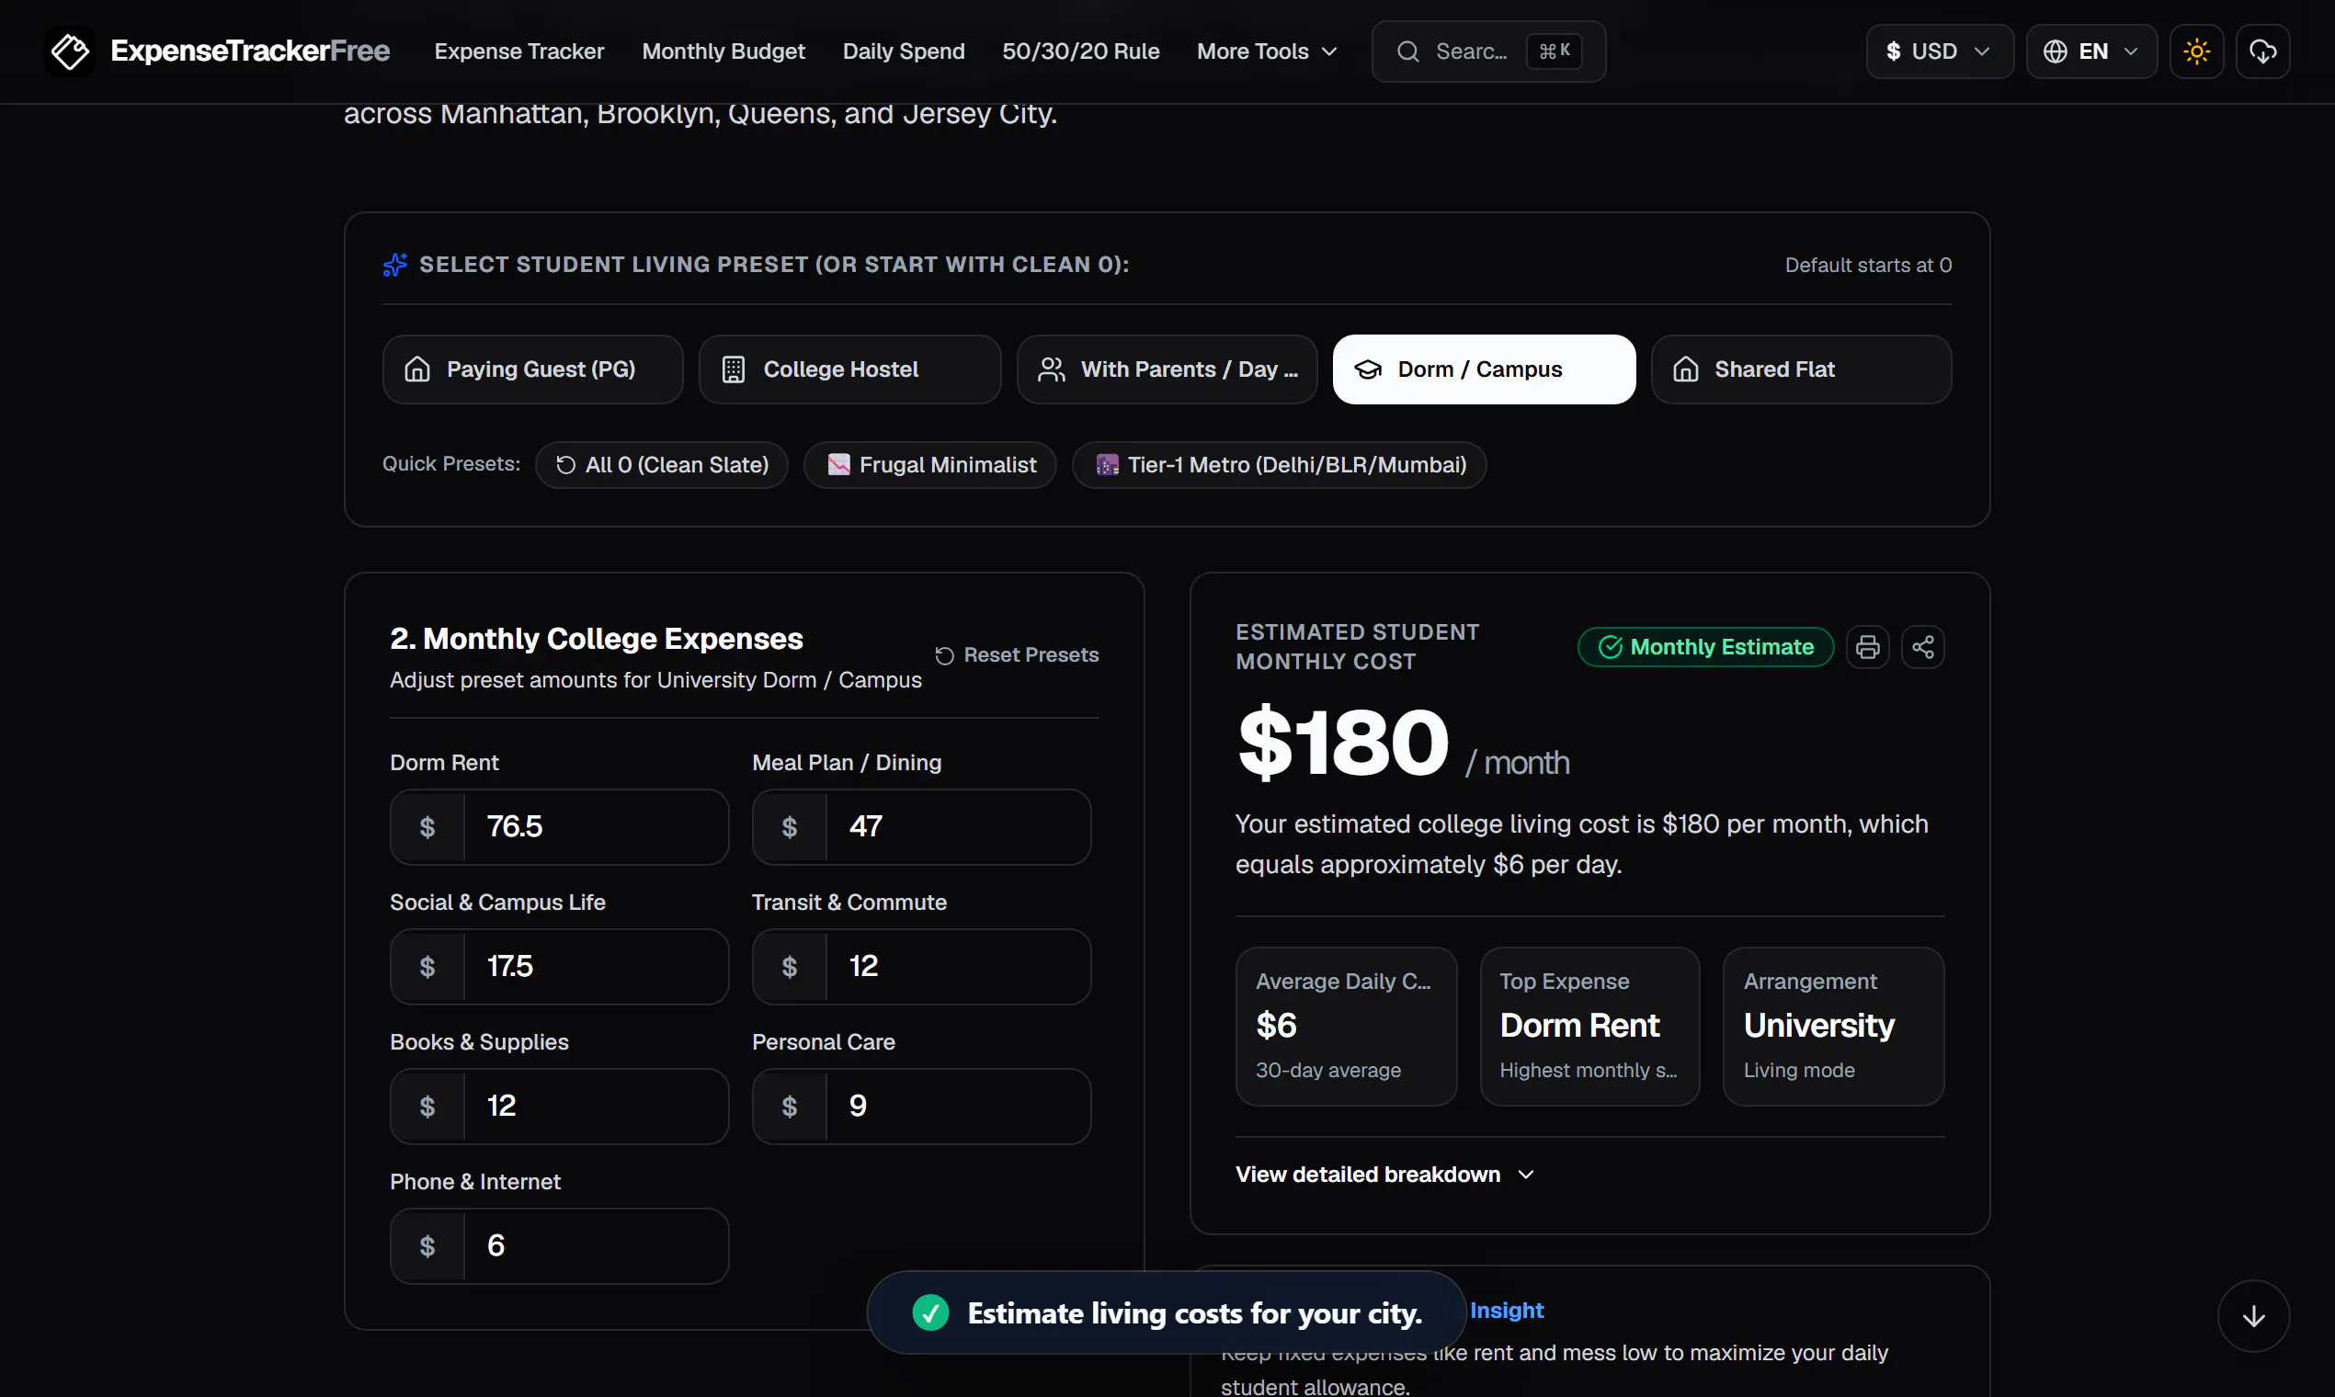Click the chart emoji on Frugal Minimalist
The height and width of the screenshot is (1397, 2335).
coord(839,464)
